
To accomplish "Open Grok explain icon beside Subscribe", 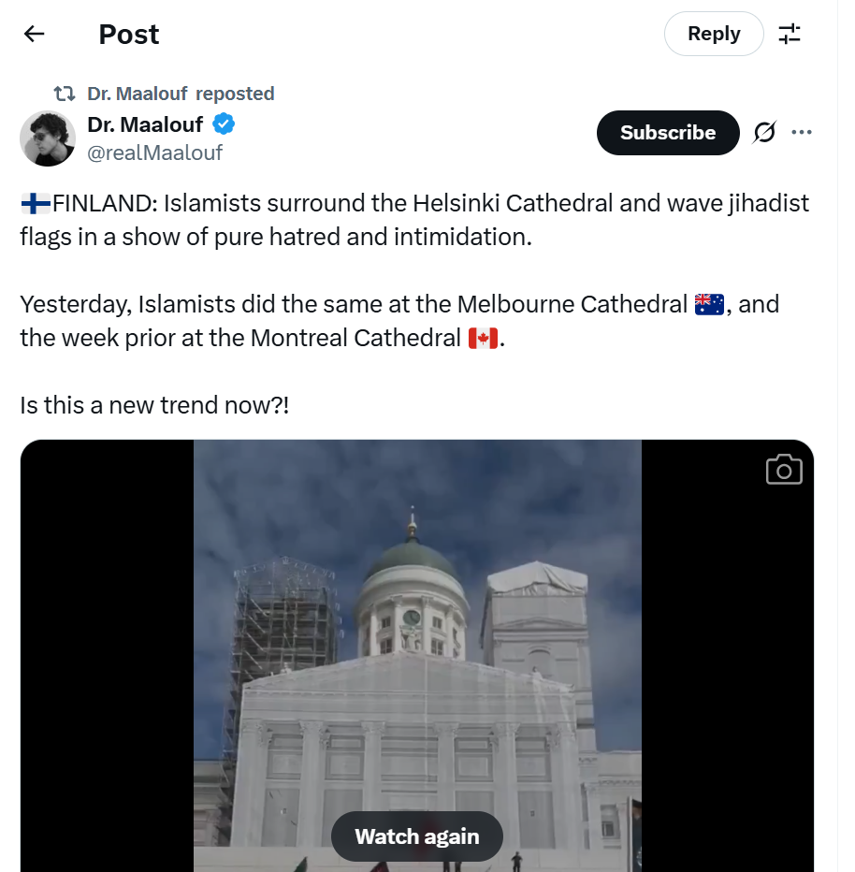I will pyautogui.click(x=764, y=133).
